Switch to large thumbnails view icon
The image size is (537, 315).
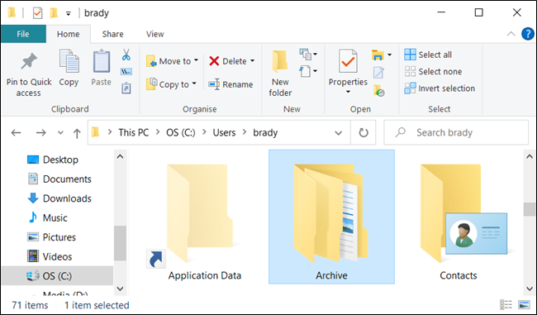coord(524,304)
